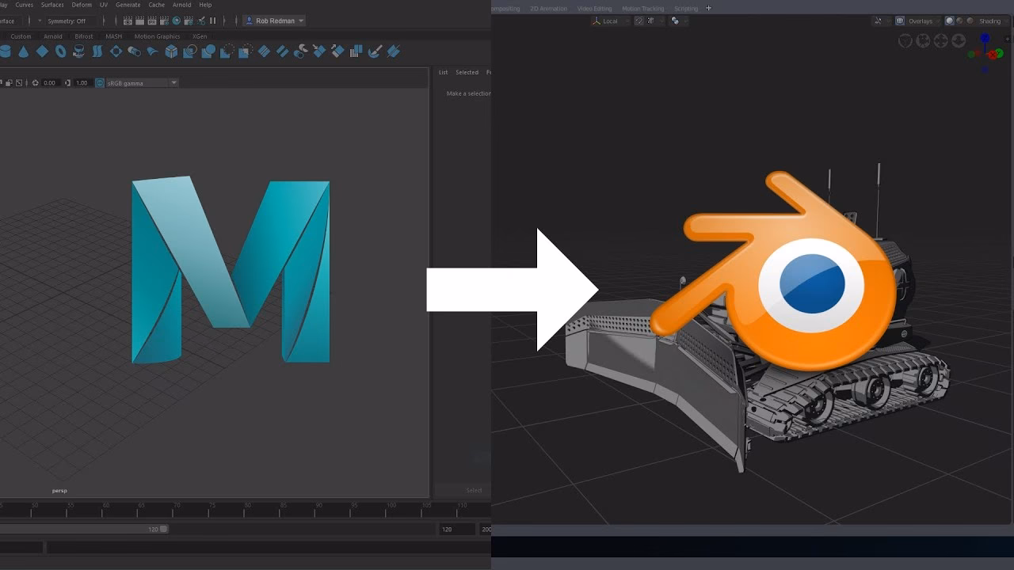Toggle snapping in the Blender header
This screenshot has height=570, width=1014.
[x=639, y=21]
